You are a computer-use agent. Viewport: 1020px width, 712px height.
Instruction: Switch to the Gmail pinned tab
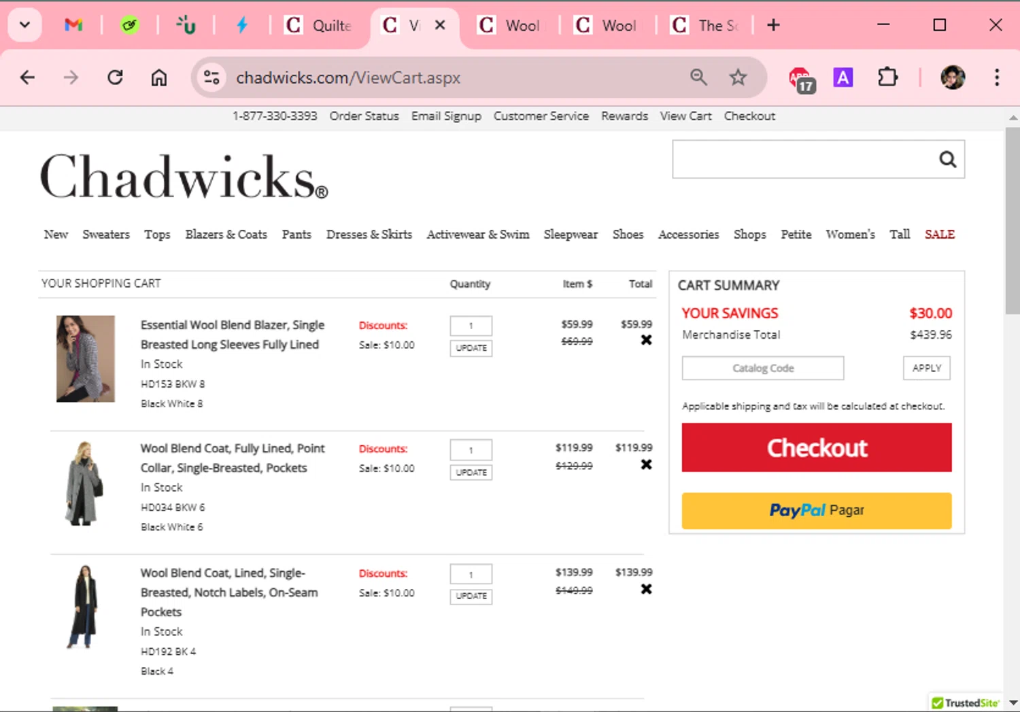point(73,25)
